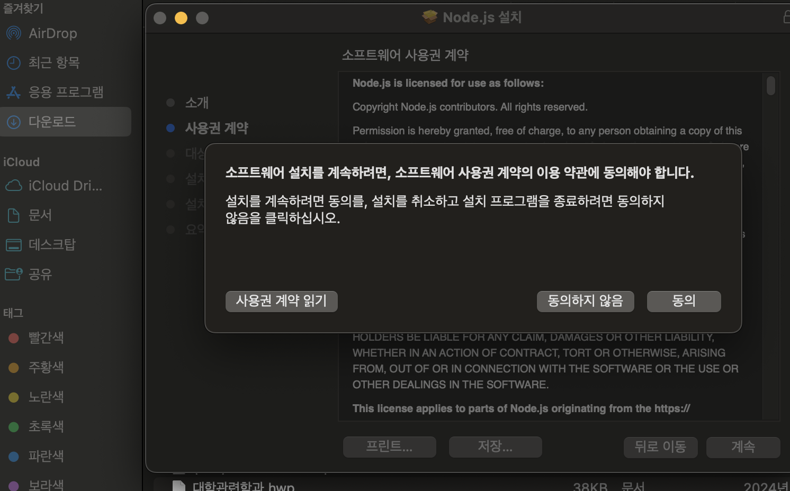Open 최근 항목 in Finder sidebar

54,63
